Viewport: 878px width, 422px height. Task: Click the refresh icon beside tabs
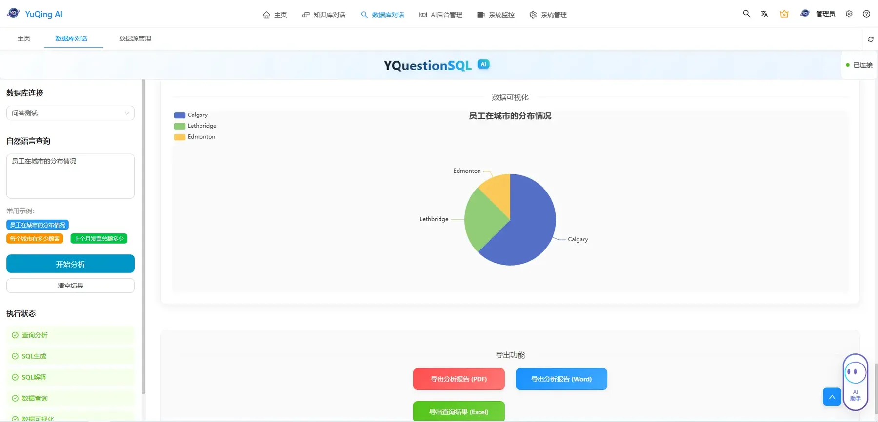click(871, 39)
